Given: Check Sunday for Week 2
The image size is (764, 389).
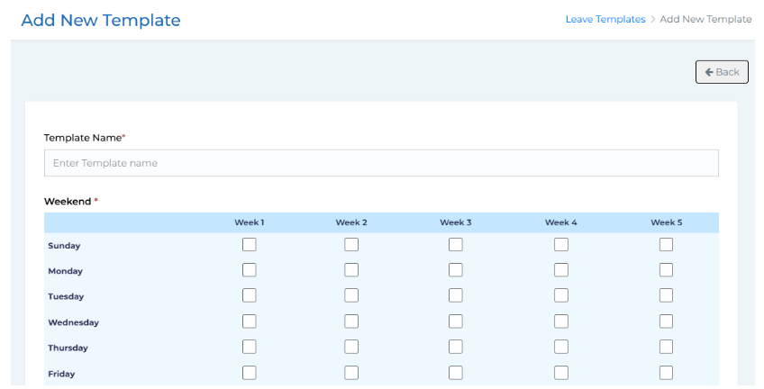Looking at the screenshot, I should coord(351,245).
